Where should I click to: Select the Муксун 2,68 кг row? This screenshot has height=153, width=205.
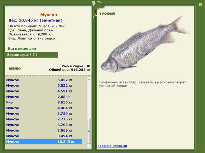pos(44,97)
